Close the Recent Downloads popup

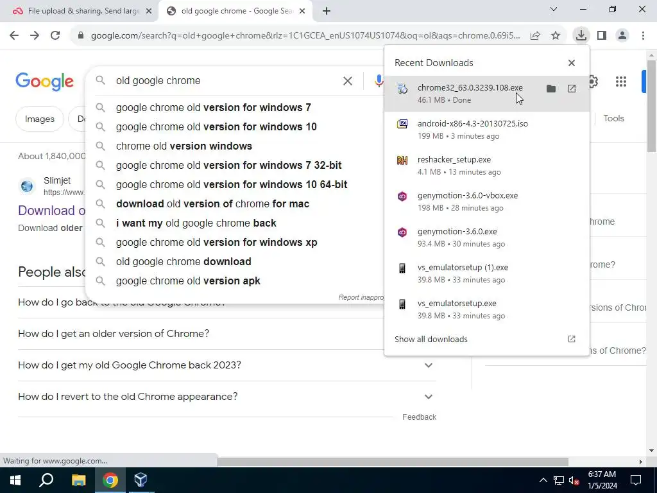coord(572,63)
